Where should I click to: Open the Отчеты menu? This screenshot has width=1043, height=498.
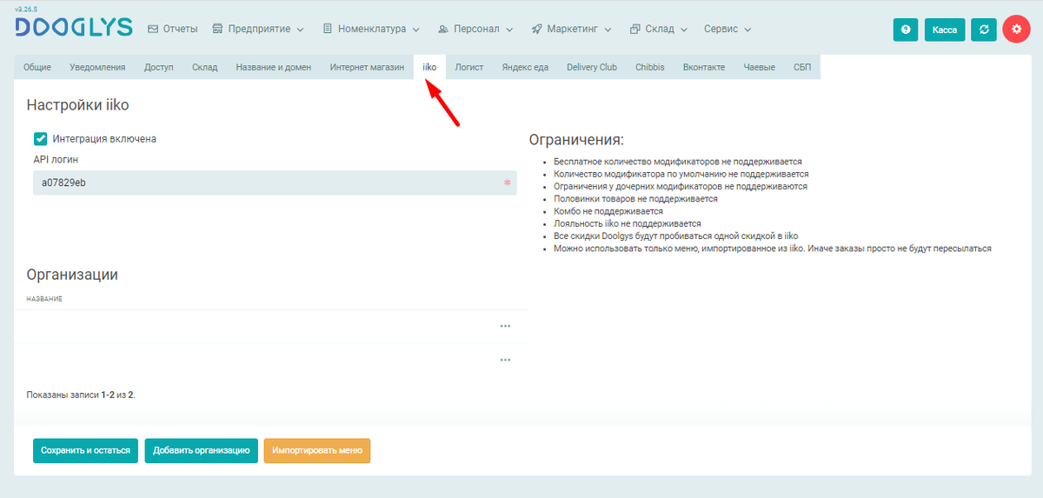(172, 29)
